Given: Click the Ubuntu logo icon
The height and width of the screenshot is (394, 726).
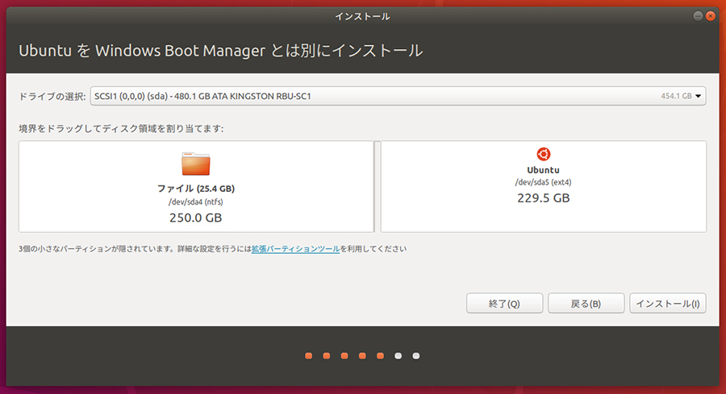Looking at the screenshot, I should 543,154.
